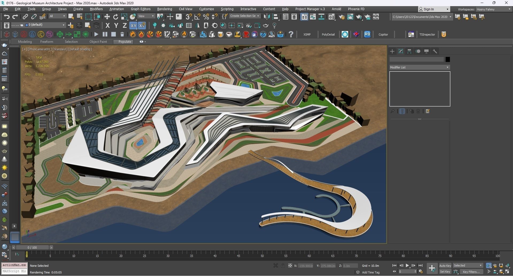Click the Set Key button
Screen dimensions: 513x278
[445, 272]
